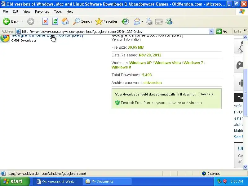Click the '30.65 MB' file size value
The height and width of the screenshot is (186, 248).
(136, 47)
